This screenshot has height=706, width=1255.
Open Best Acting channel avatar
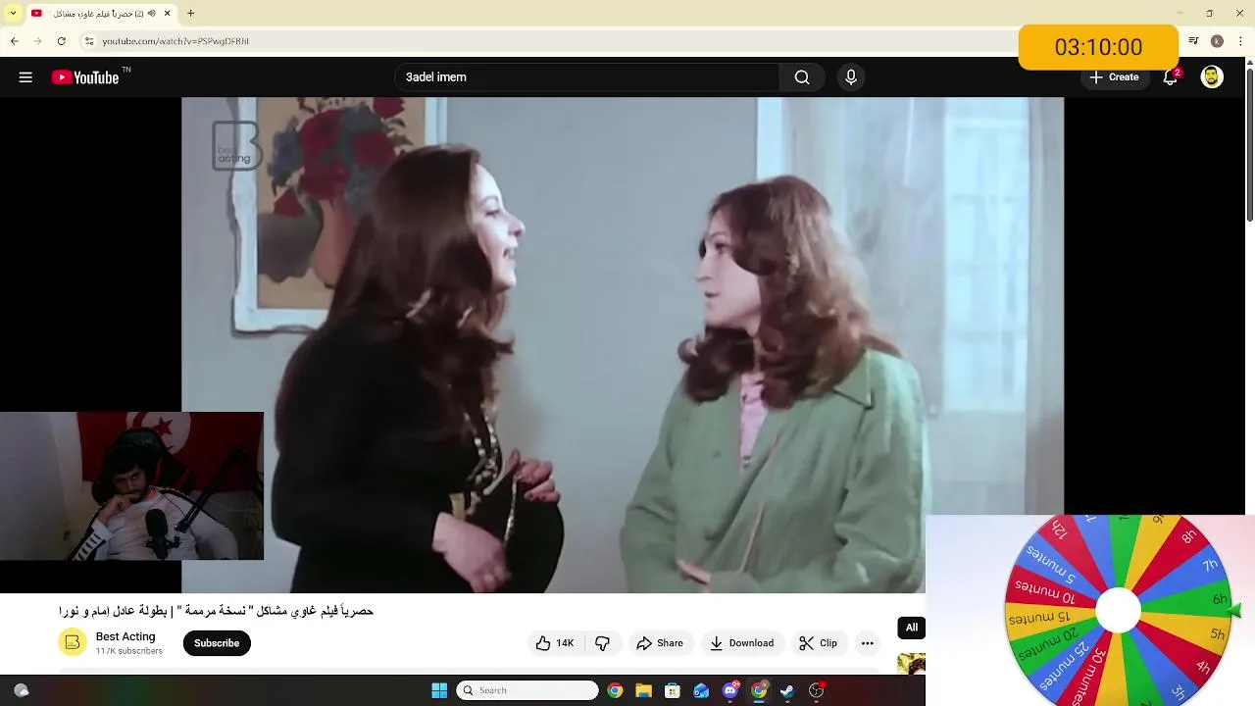(x=72, y=643)
